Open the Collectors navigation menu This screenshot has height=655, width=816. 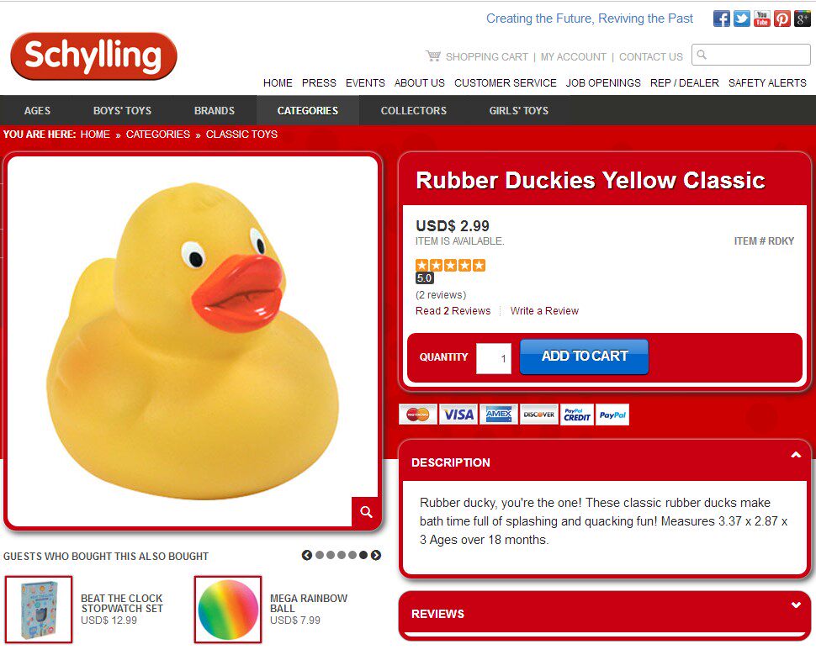[x=414, y=110]
